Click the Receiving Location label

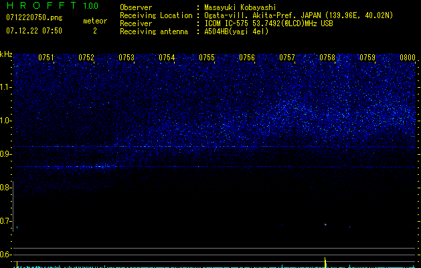point(156,15)
